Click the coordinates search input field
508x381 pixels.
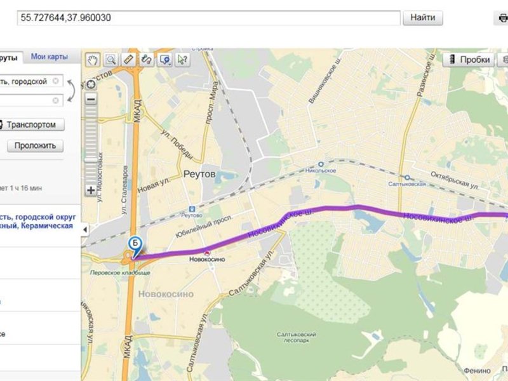209,18
